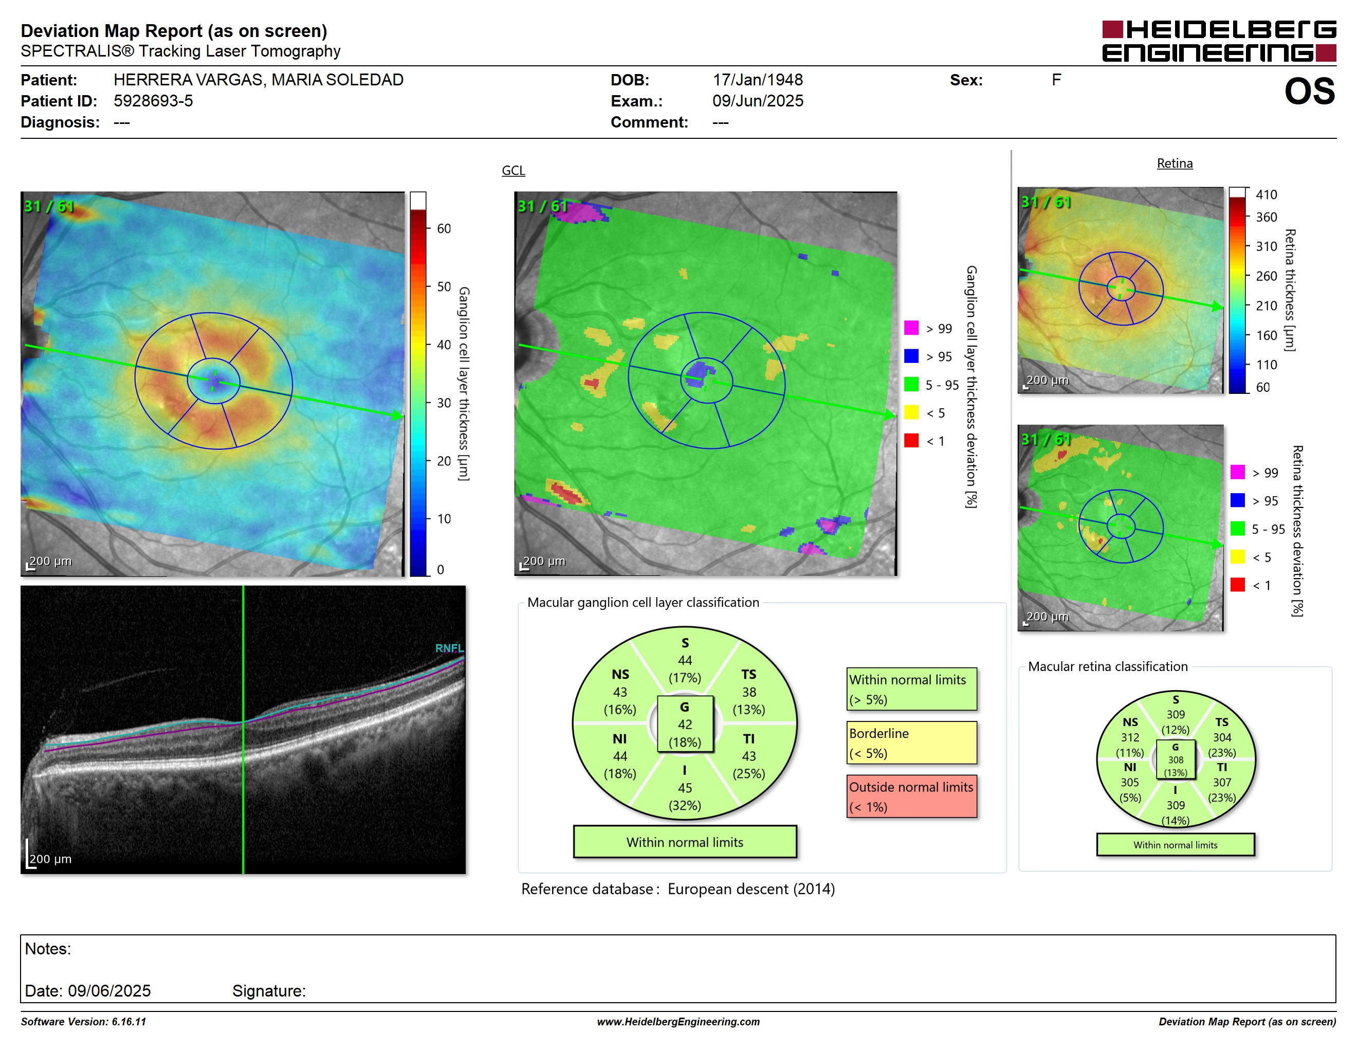The width and height of the screenshot is (1357, 1049).
Task: Click the GCL sector S value 44
Action: [x=685, y=660]
